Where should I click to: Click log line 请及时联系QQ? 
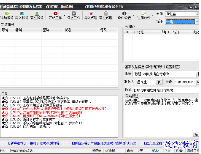point(41,116)
